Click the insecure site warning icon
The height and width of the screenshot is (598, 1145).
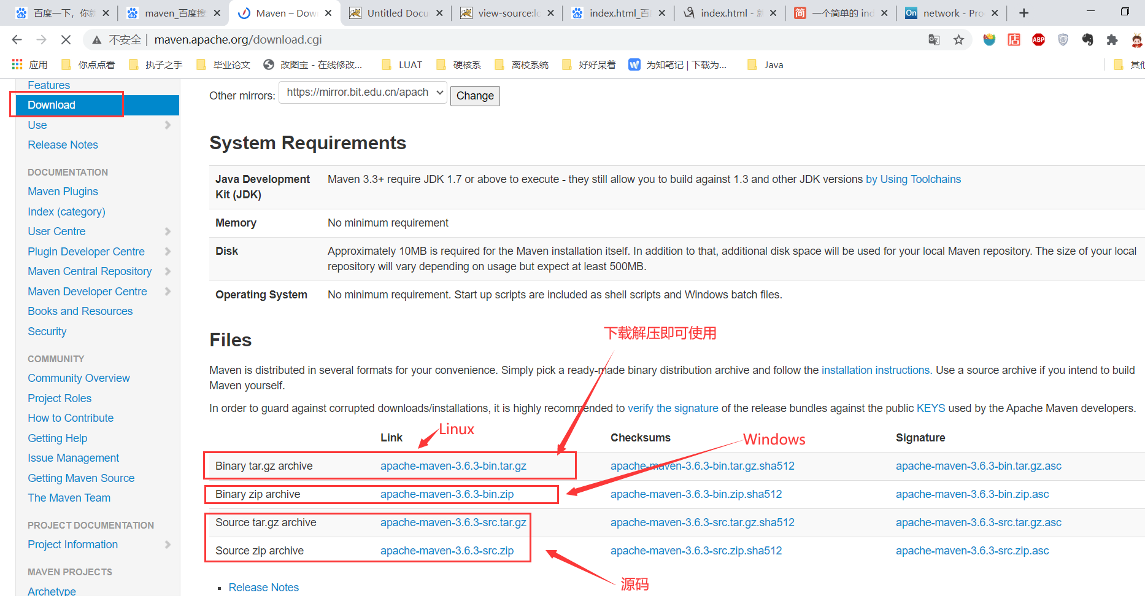[x=96, y=40]
